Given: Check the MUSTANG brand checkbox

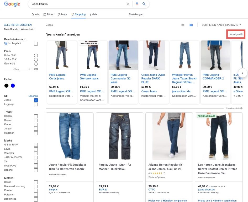Looking at the screenshot, I should point(36,166).
